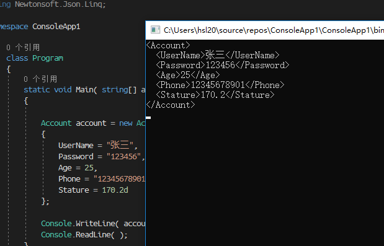This screenshot has width=384, height=246.
Task: Click the console window app icon
Action: (x=155, y=30)
